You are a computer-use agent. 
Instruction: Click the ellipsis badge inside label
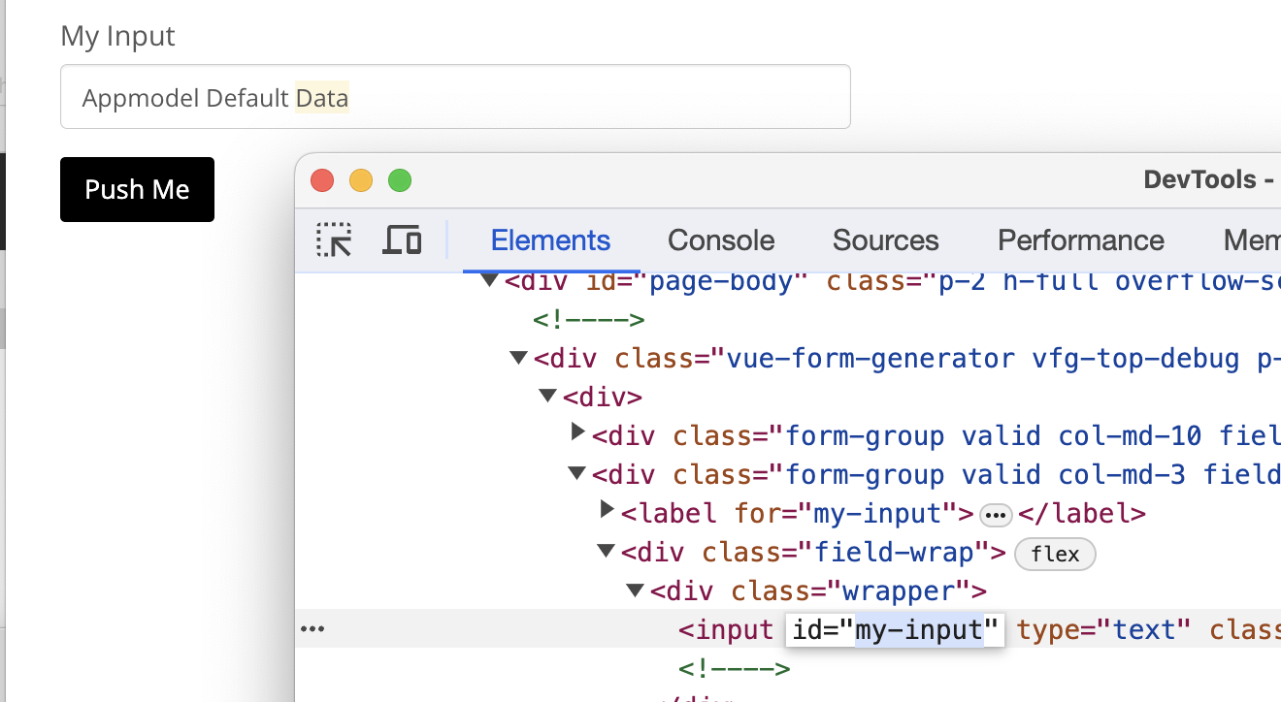(996, 515)
